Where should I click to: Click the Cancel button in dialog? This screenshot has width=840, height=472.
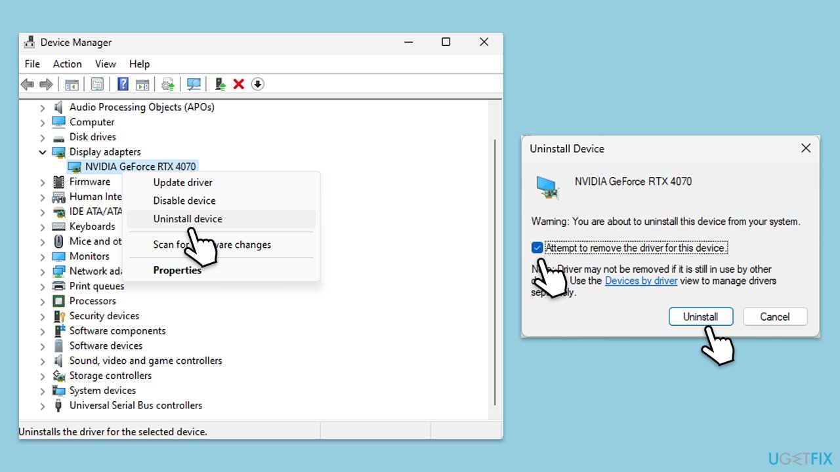(775, 317)
